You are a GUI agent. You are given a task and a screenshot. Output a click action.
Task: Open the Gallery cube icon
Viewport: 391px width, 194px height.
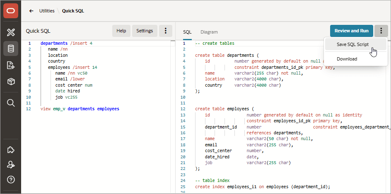[x=11, y=82]
